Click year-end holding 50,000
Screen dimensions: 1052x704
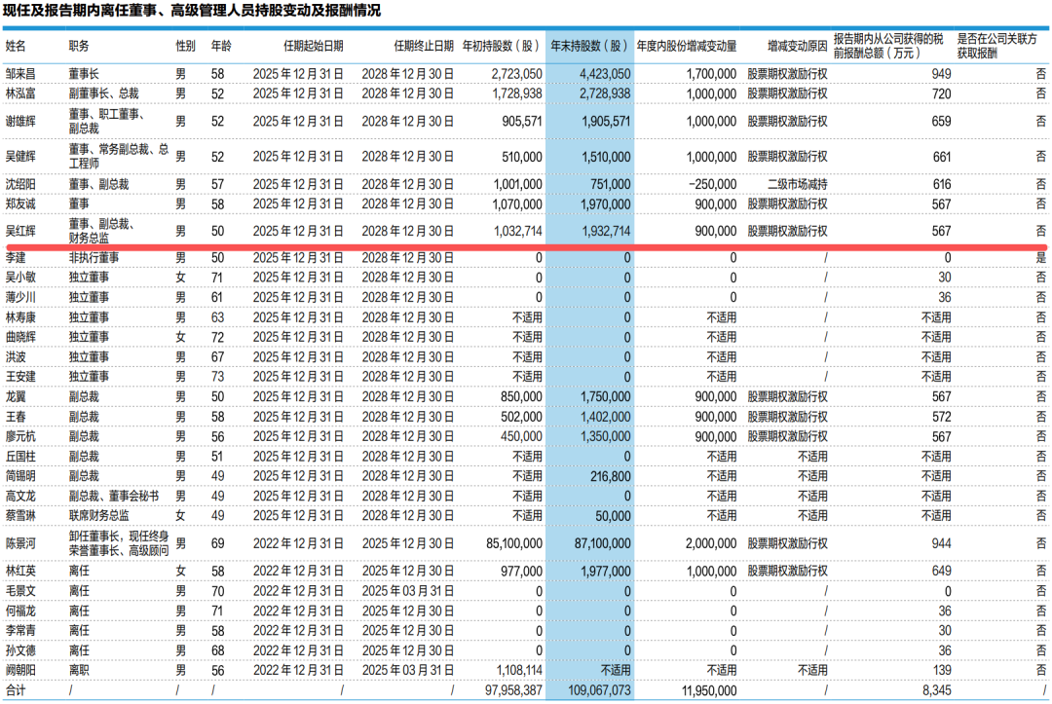(614, 516)
